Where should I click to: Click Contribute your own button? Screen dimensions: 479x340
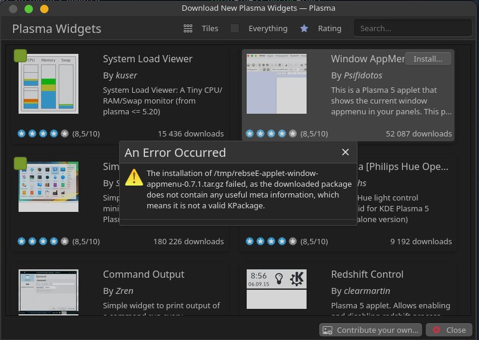(x=371, y=330)
